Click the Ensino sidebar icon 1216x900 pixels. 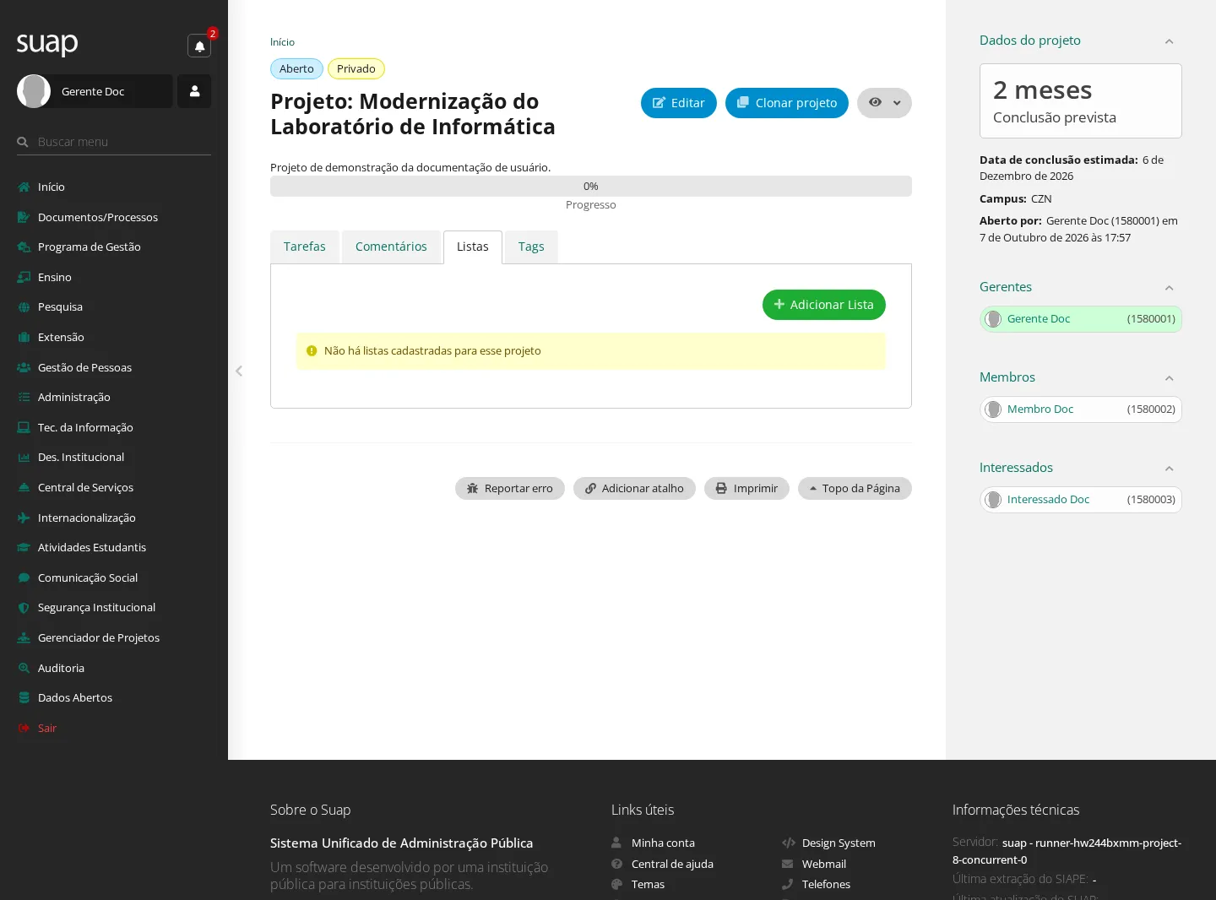(24, 277)
